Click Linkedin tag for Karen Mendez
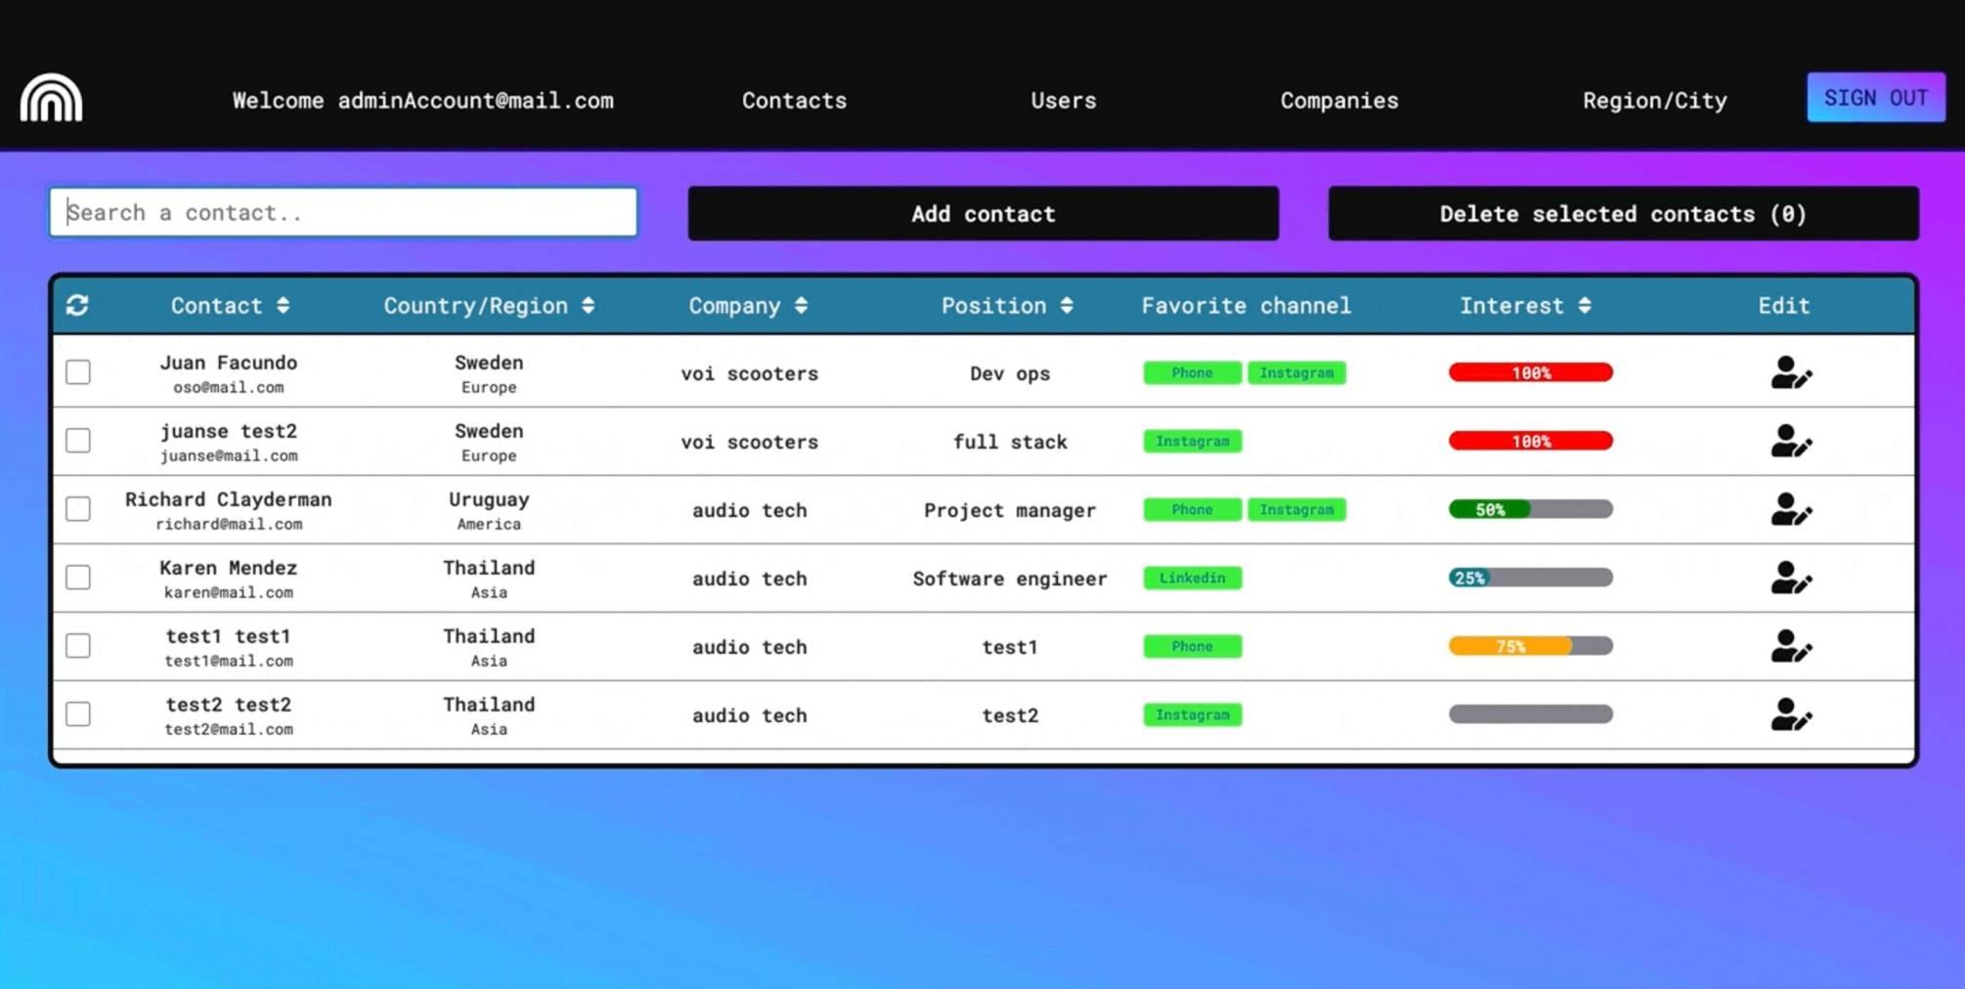The image size is (1965, 989). [x=1193, y=578]
